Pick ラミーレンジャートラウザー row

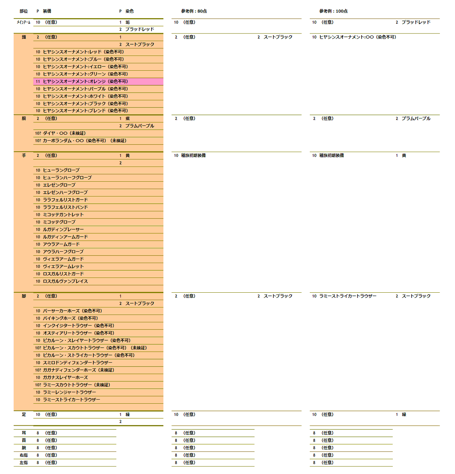click(98, 393)
